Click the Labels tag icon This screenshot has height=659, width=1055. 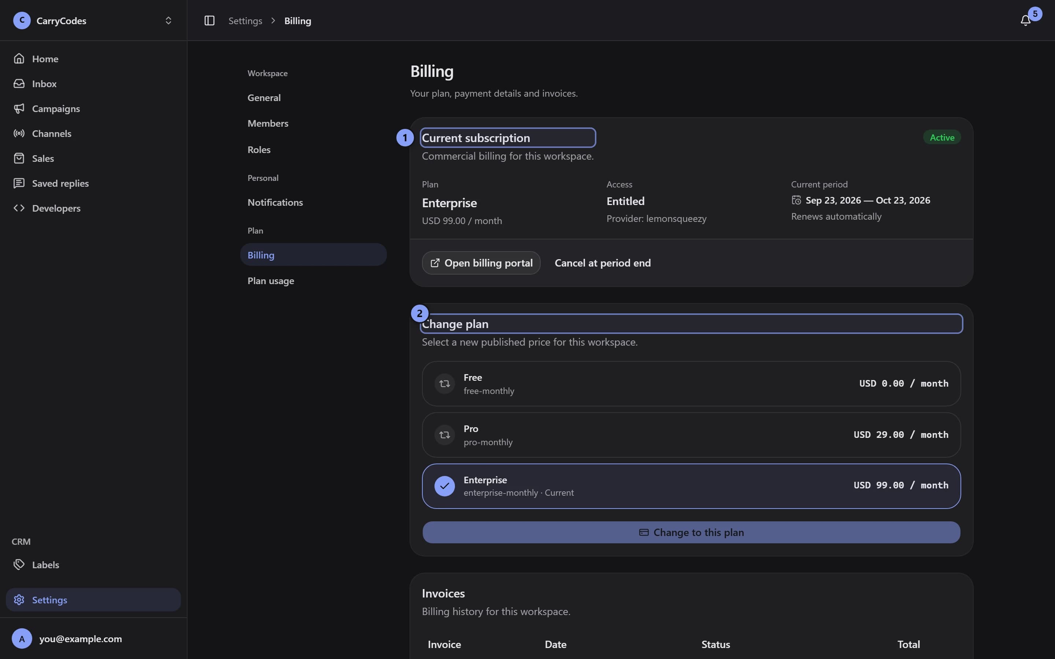(19, 565)
